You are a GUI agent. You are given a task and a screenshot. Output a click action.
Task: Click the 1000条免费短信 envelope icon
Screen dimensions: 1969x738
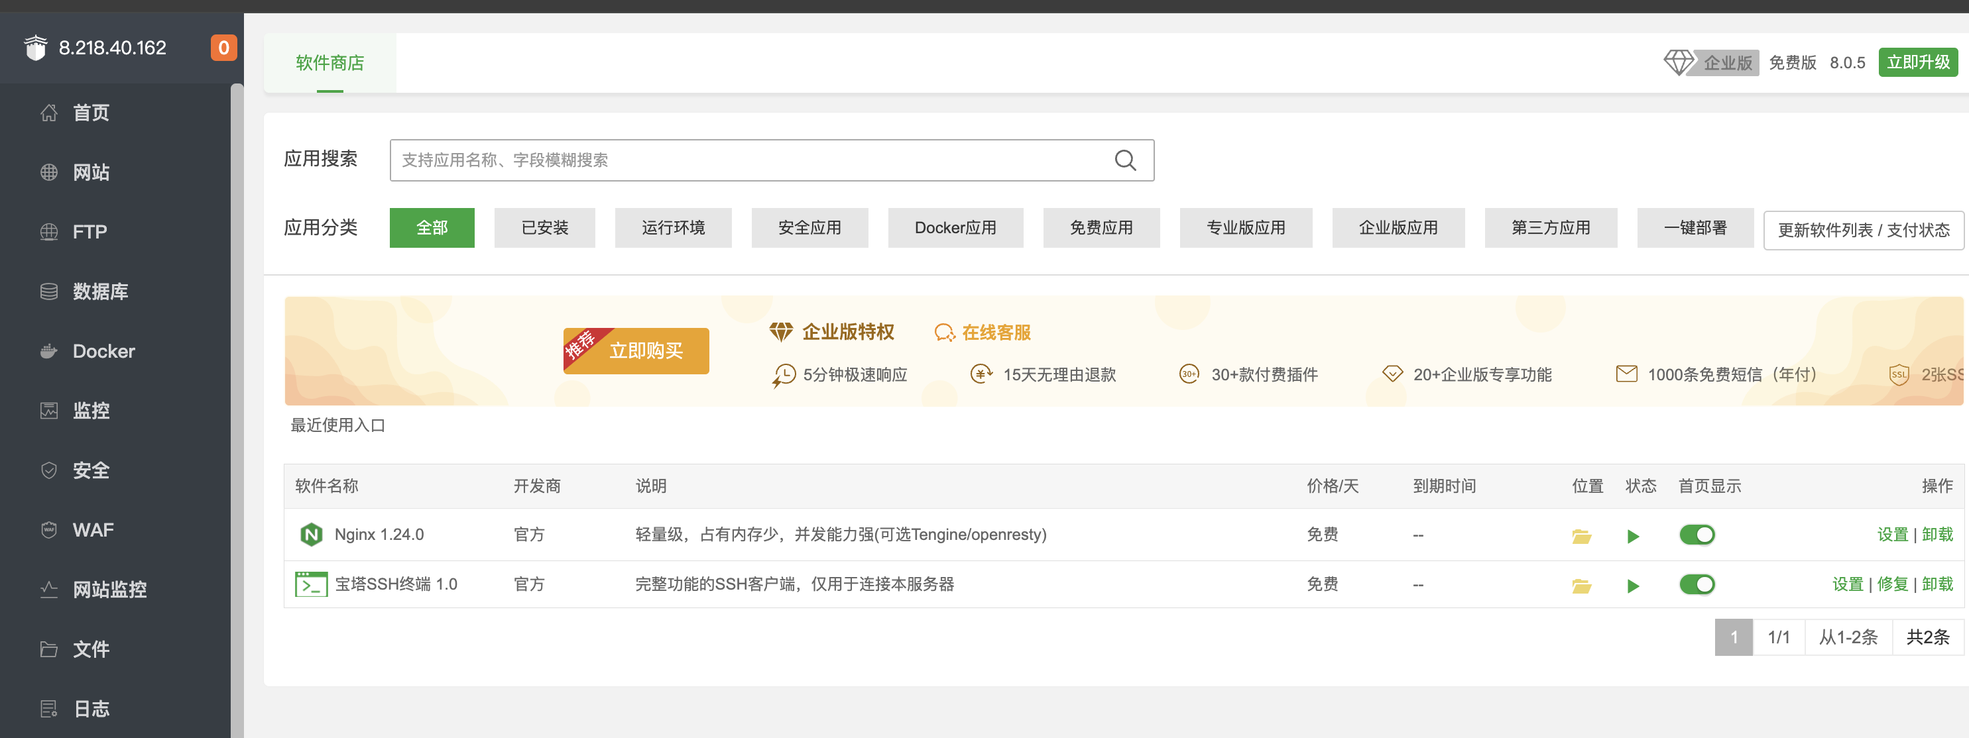[x=1626, y=374]
